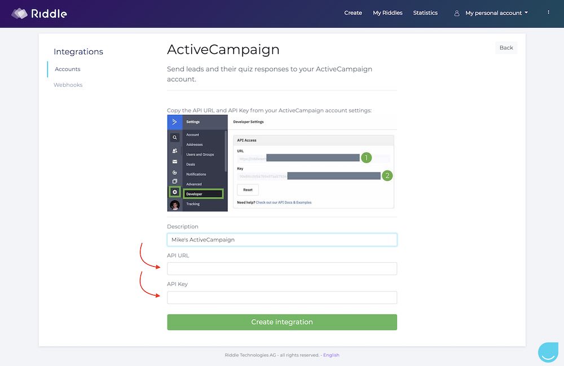Click the Description field label
Image resolution: width=564 pixels, height=366 pixels.
pyautogui.click(x=182, y=227)
